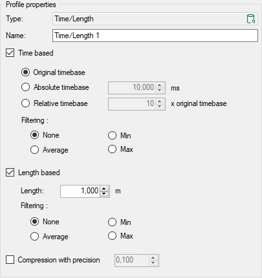The image size is (262, 278).
Task: Select Max under time based filtering
Action: coord(112,149)
